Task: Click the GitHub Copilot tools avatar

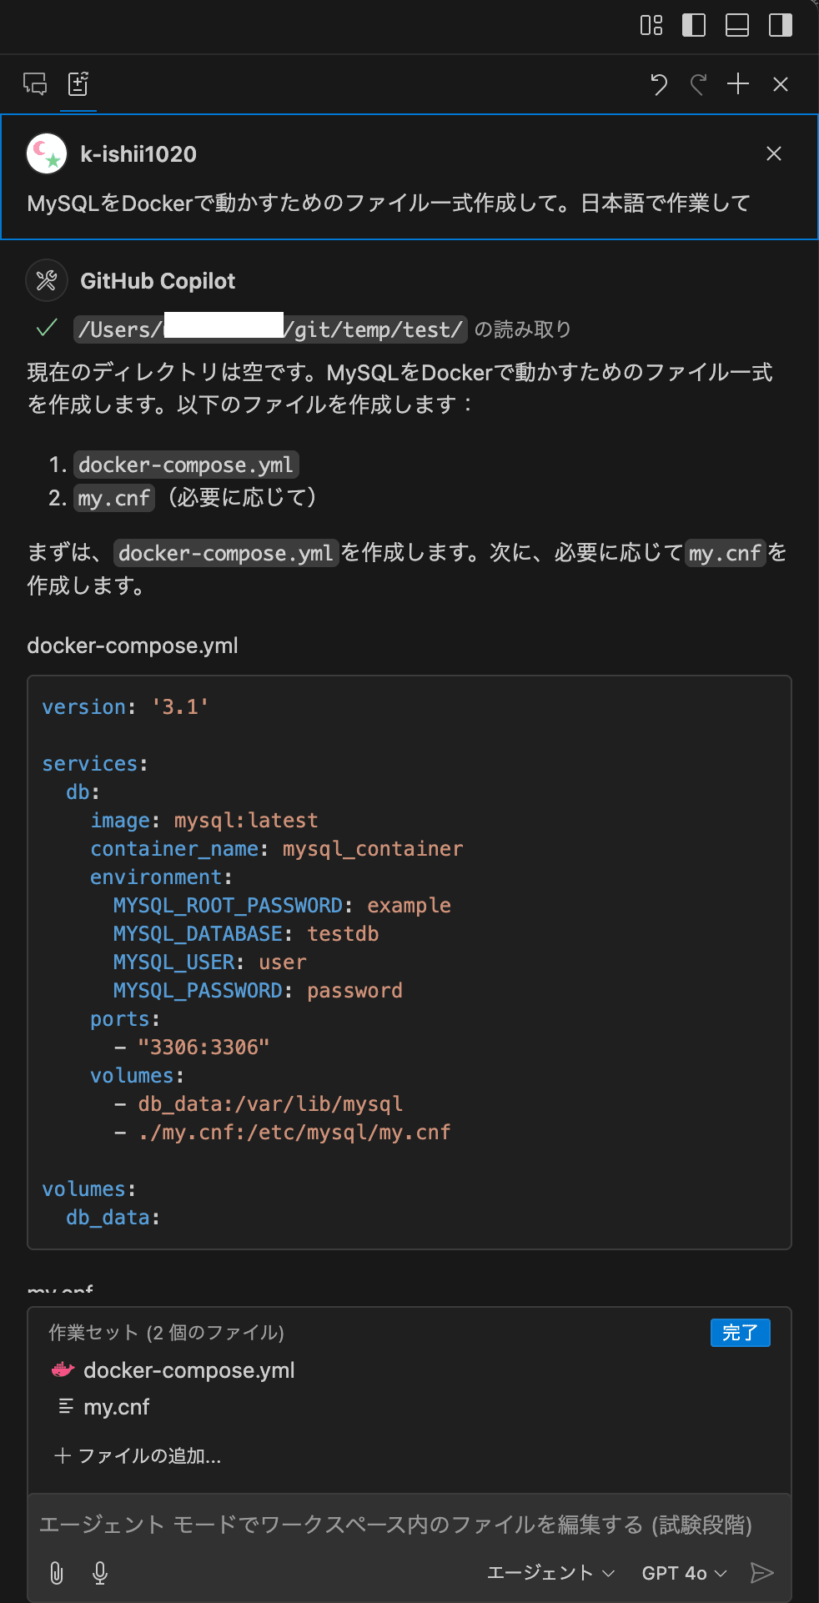Action: (x=47, y=281)
